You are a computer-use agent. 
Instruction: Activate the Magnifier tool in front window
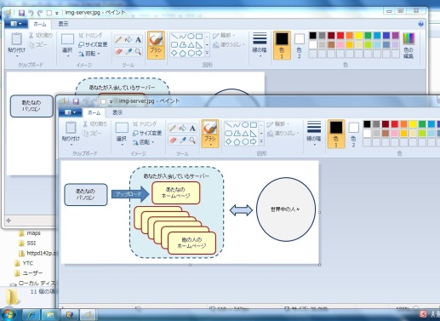tap(192, 140)
